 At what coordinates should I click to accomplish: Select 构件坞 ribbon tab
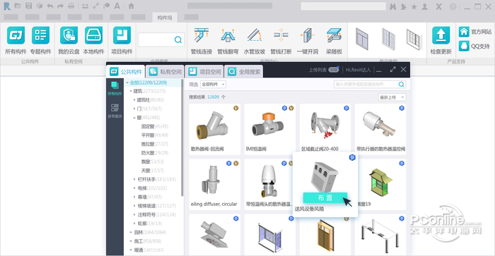pos(165,18)
